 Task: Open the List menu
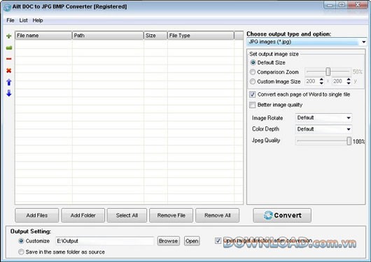point(23,20)
